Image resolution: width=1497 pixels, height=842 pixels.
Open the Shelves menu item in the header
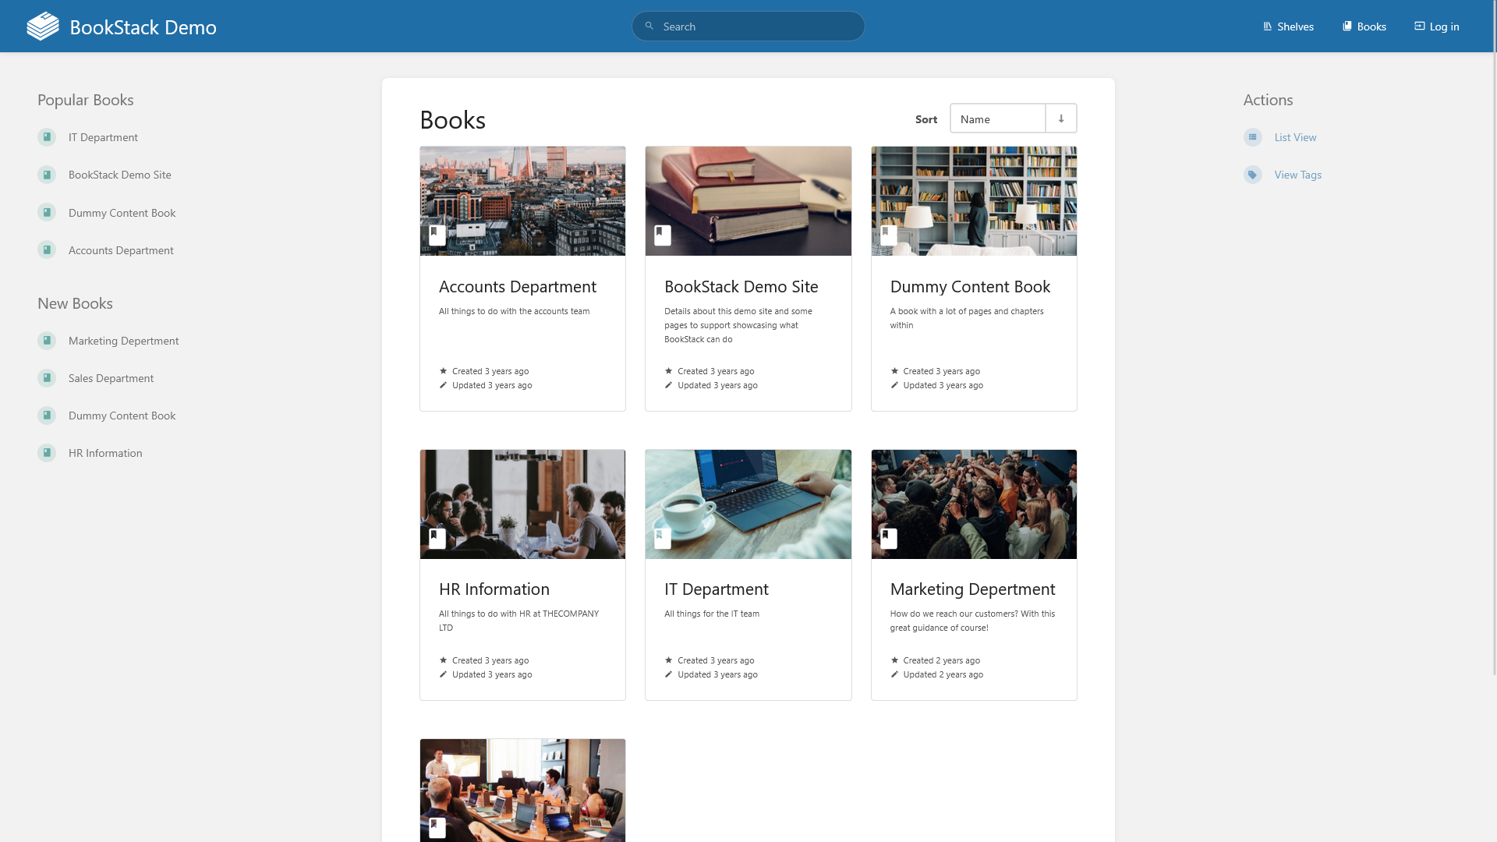pos(1288,27)
